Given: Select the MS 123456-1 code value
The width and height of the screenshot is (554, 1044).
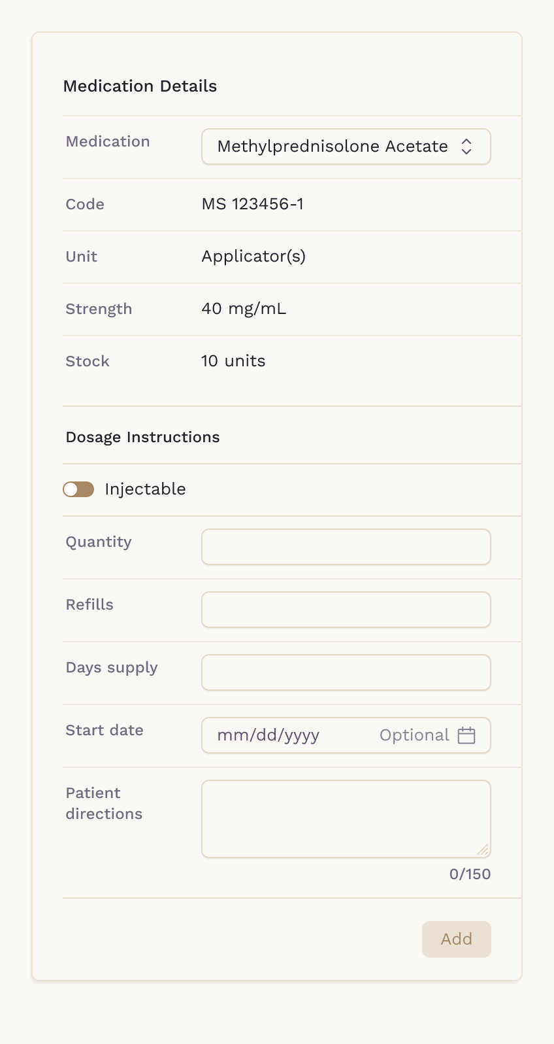Looking at the screenshot, I should (253, 204).
